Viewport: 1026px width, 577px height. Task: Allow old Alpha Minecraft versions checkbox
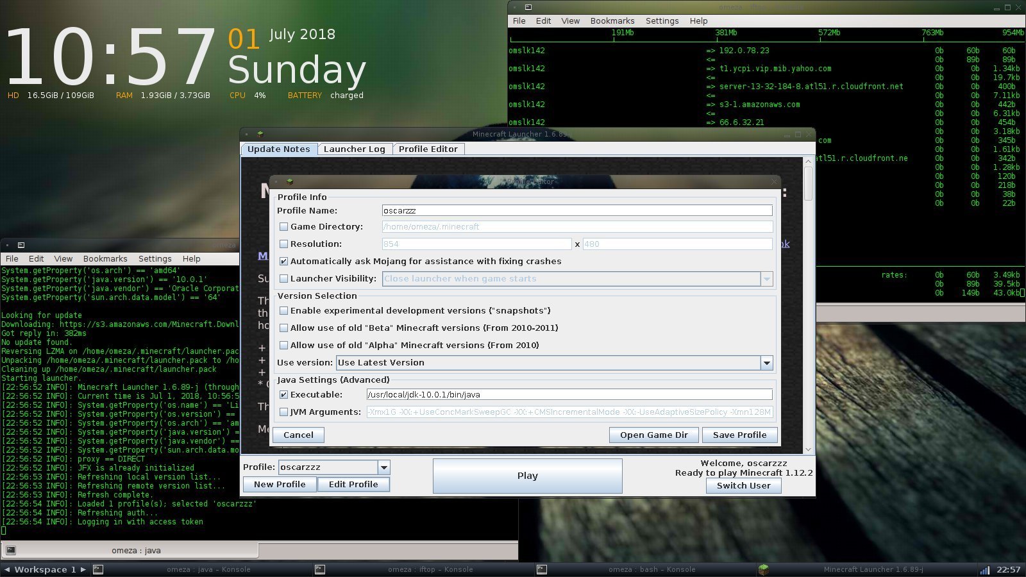[283, 345]
